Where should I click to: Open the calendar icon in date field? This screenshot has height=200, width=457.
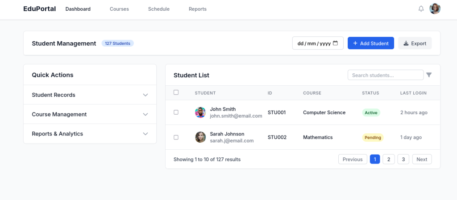point(336,43)
